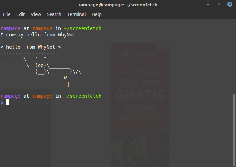The width and height of the screenshot is (236, 167).
Task: Open the Terminal menu
Action: pos(76,14)
